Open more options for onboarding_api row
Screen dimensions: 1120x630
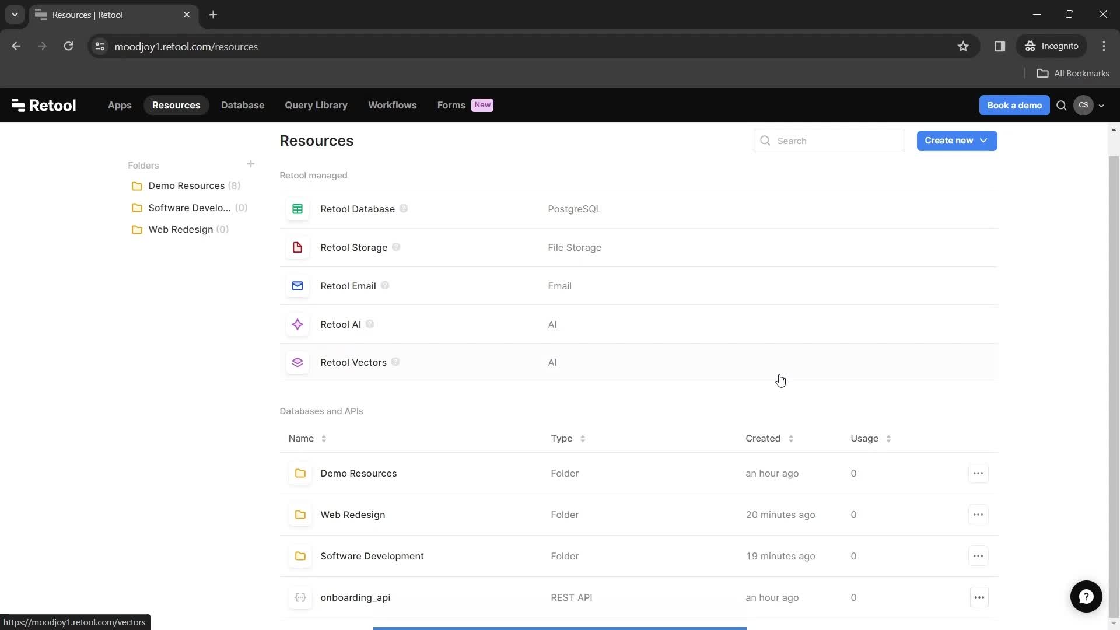979,597
